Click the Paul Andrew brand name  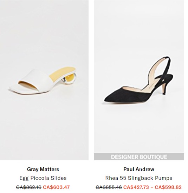pyautogui.click(x=139, y=169)
